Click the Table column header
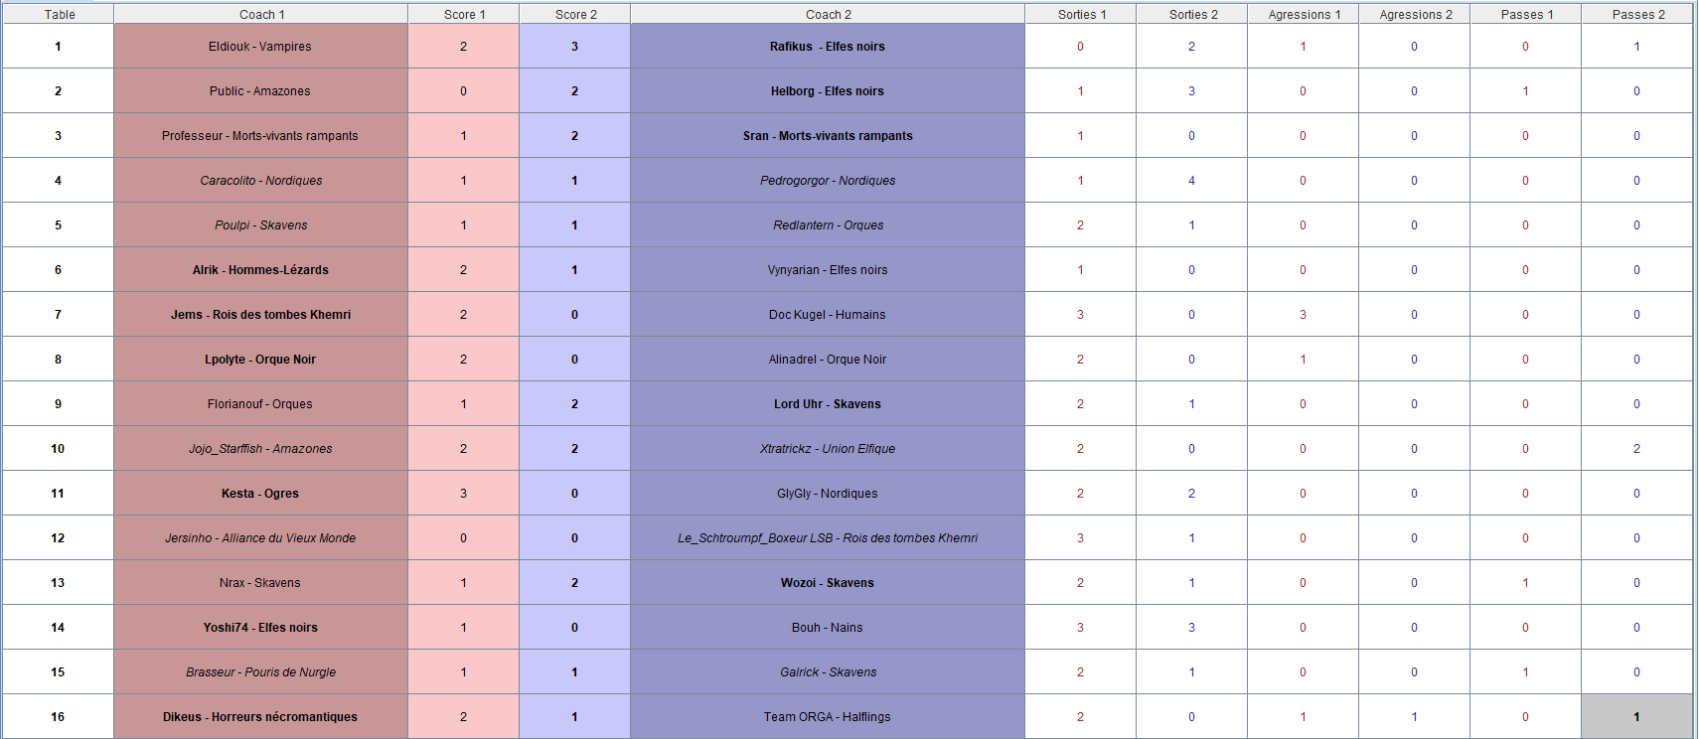 click(x=59, y=14)
